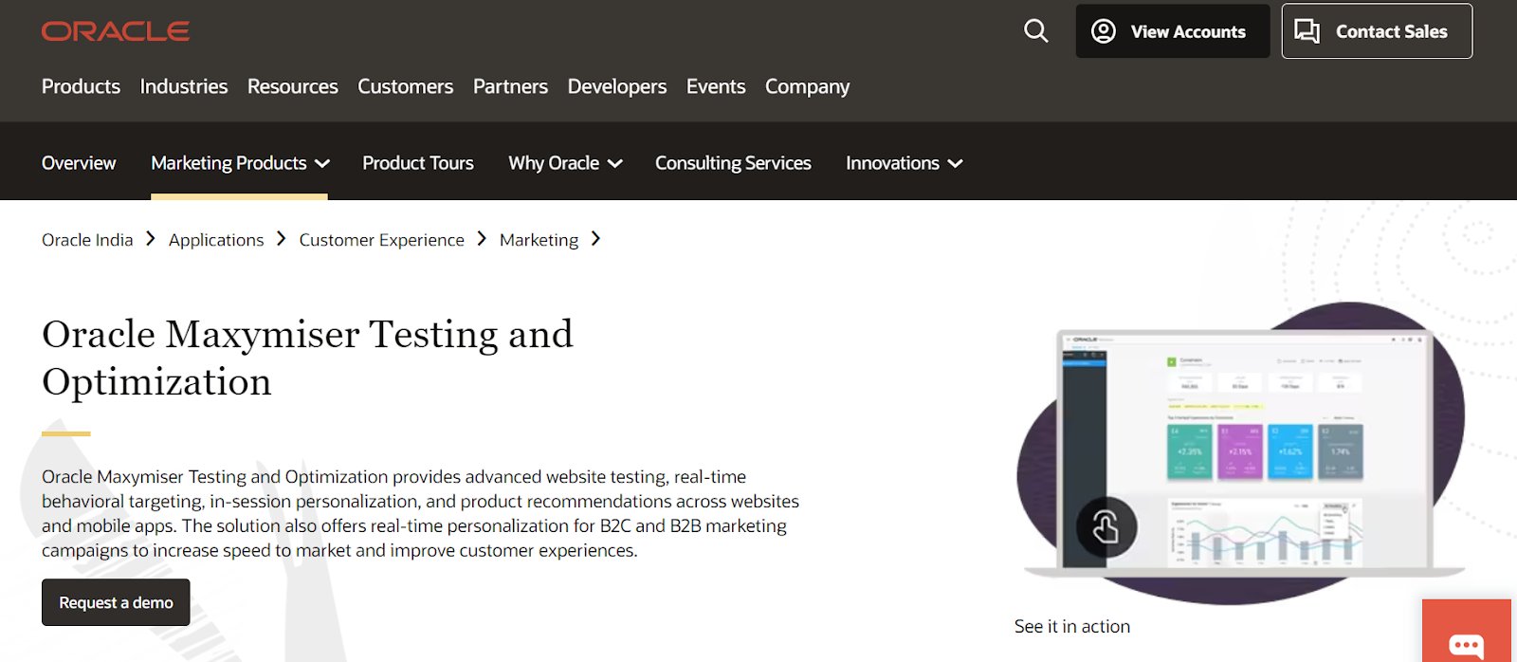This screenshot has height=662, width=1517.
Task: Click the Applications breadcrumb link
Action: 216,240
